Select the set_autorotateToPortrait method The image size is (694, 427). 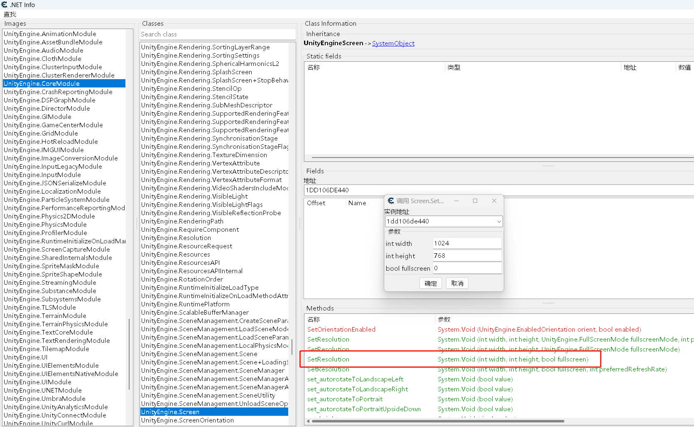345,399
